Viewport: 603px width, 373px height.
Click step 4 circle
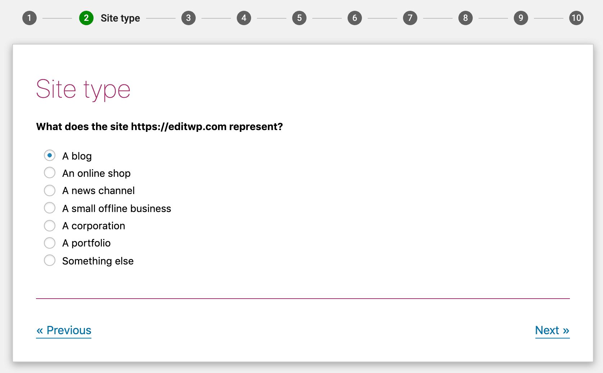[244, 18]
